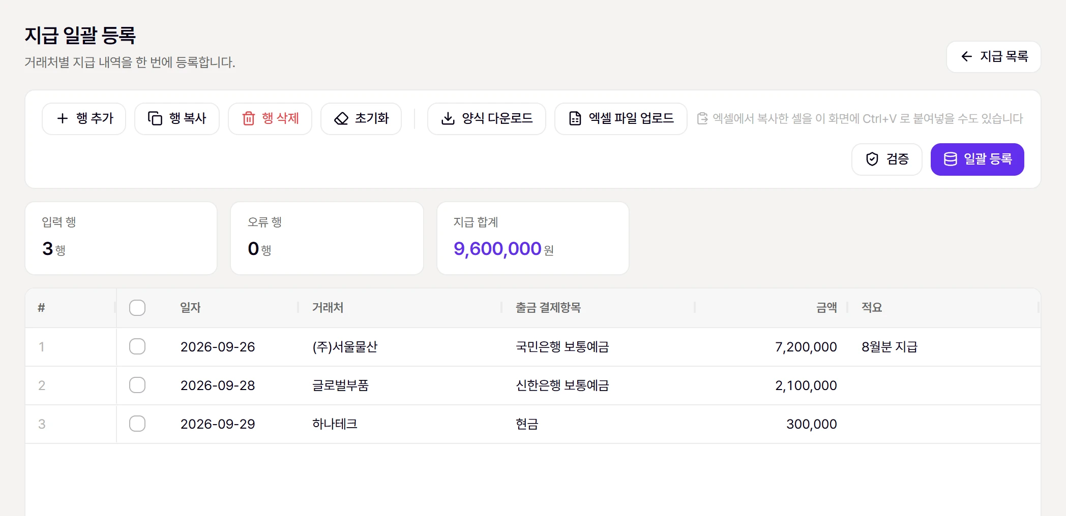This screenshot has width=1066, height=516.
Task: Click the 오류 행 summary card
Action: point(327,238)
